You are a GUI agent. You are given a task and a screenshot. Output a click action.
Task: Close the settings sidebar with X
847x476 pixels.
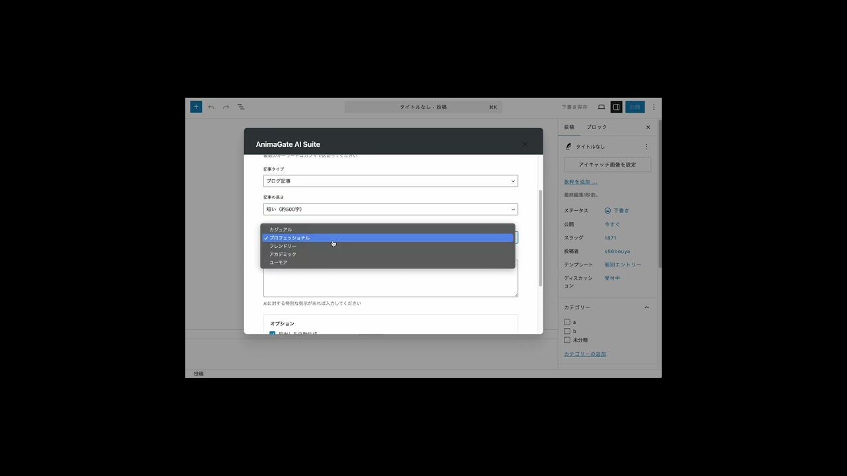click(x=648, y=127)
